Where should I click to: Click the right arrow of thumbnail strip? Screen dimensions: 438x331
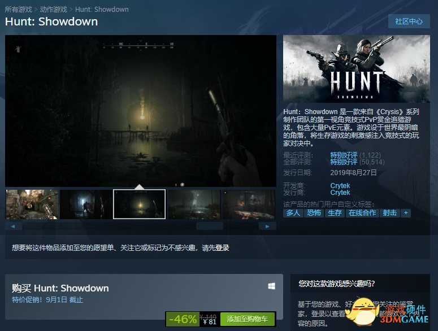point(267,226)
